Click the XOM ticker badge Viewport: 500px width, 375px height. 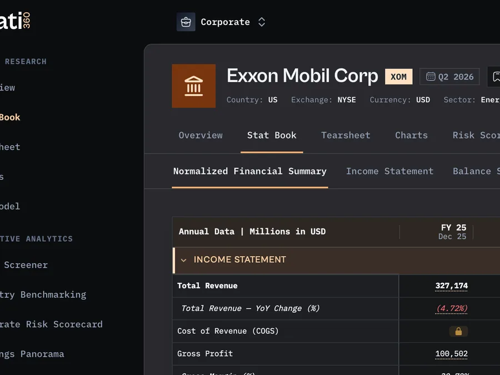(398, 77)
